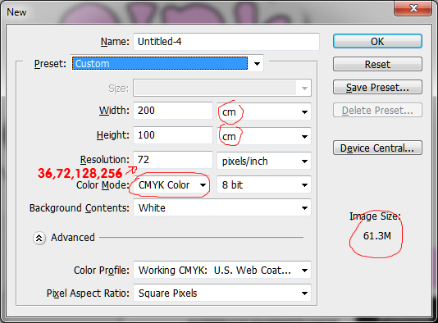Screen dimensions: 438x323
Task: Open the Color Mode dropdown CMYK Color
Action: (x=171, y=184)
